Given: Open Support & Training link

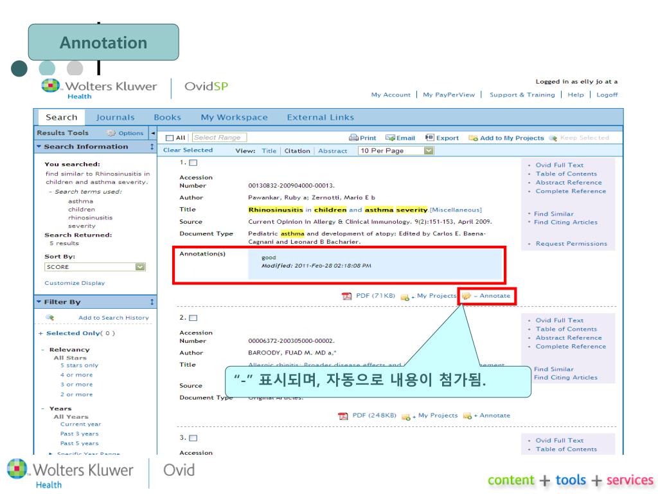Looking at the screenshot, I should (522, 95).
